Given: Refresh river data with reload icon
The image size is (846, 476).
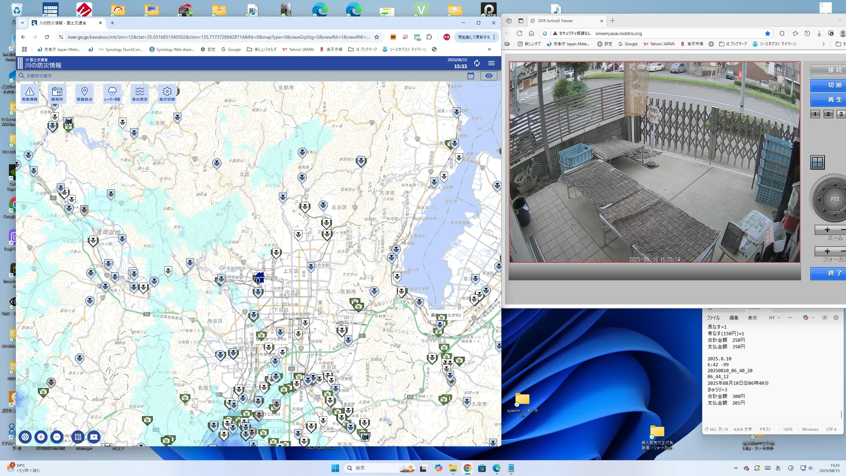Looking at the screenshot, I should click(477, 63).
